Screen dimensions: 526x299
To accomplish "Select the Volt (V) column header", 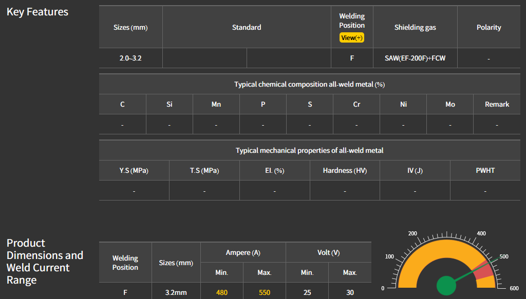I will pyautogui.click(x=328, y=253).
